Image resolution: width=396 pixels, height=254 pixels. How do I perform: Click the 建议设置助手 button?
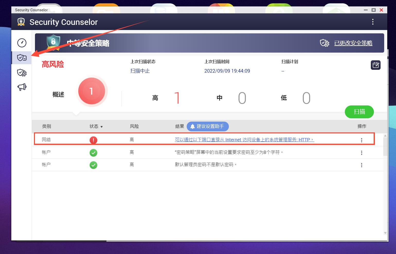pyautogui.click(x=208, y=126)
